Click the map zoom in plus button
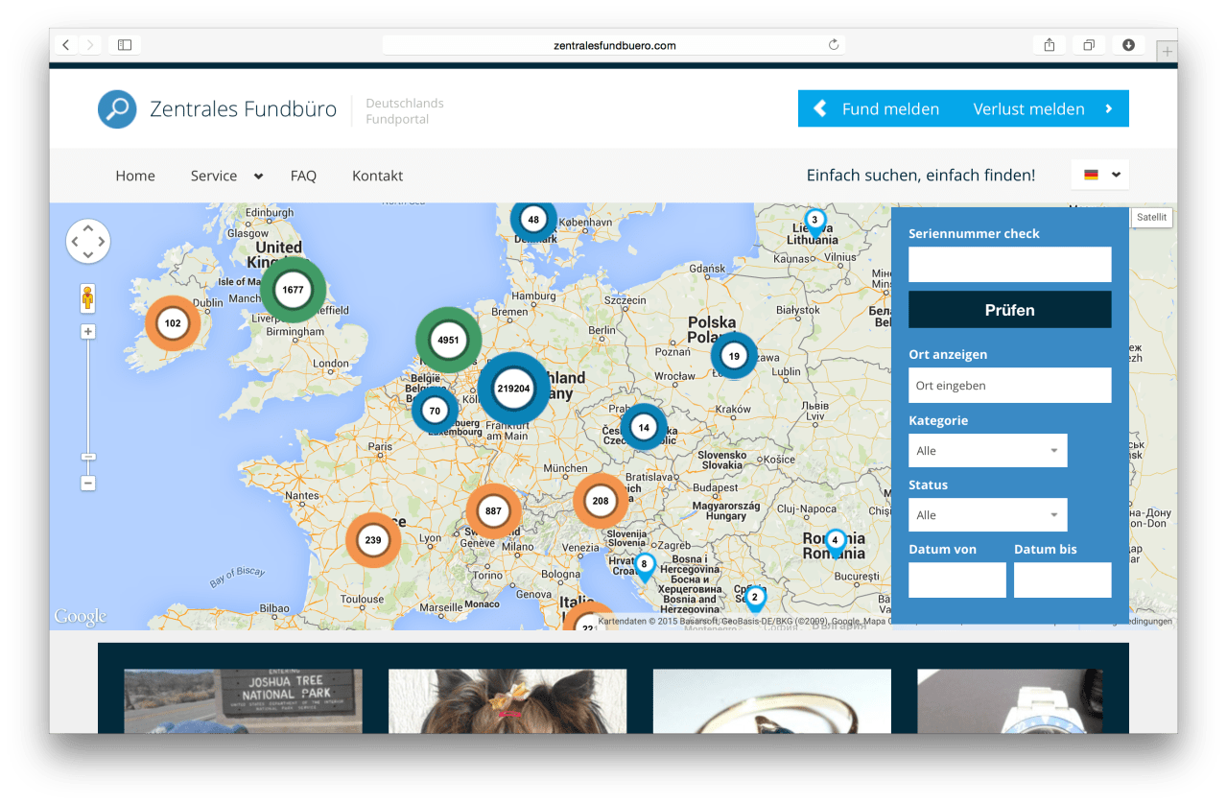Screen dimensions: 1227x804 [x=88, y=332]
